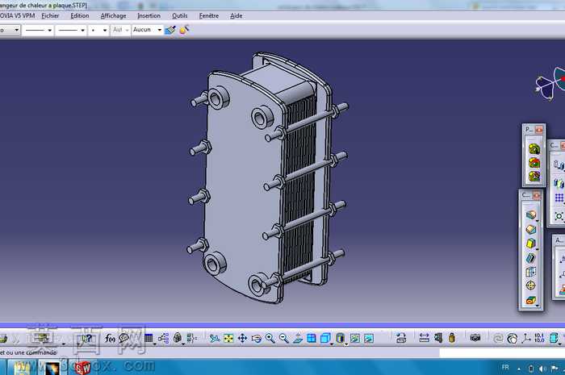Close the P... floating toolbar
This screenshot has height=375, width=565.
(539, 130)
